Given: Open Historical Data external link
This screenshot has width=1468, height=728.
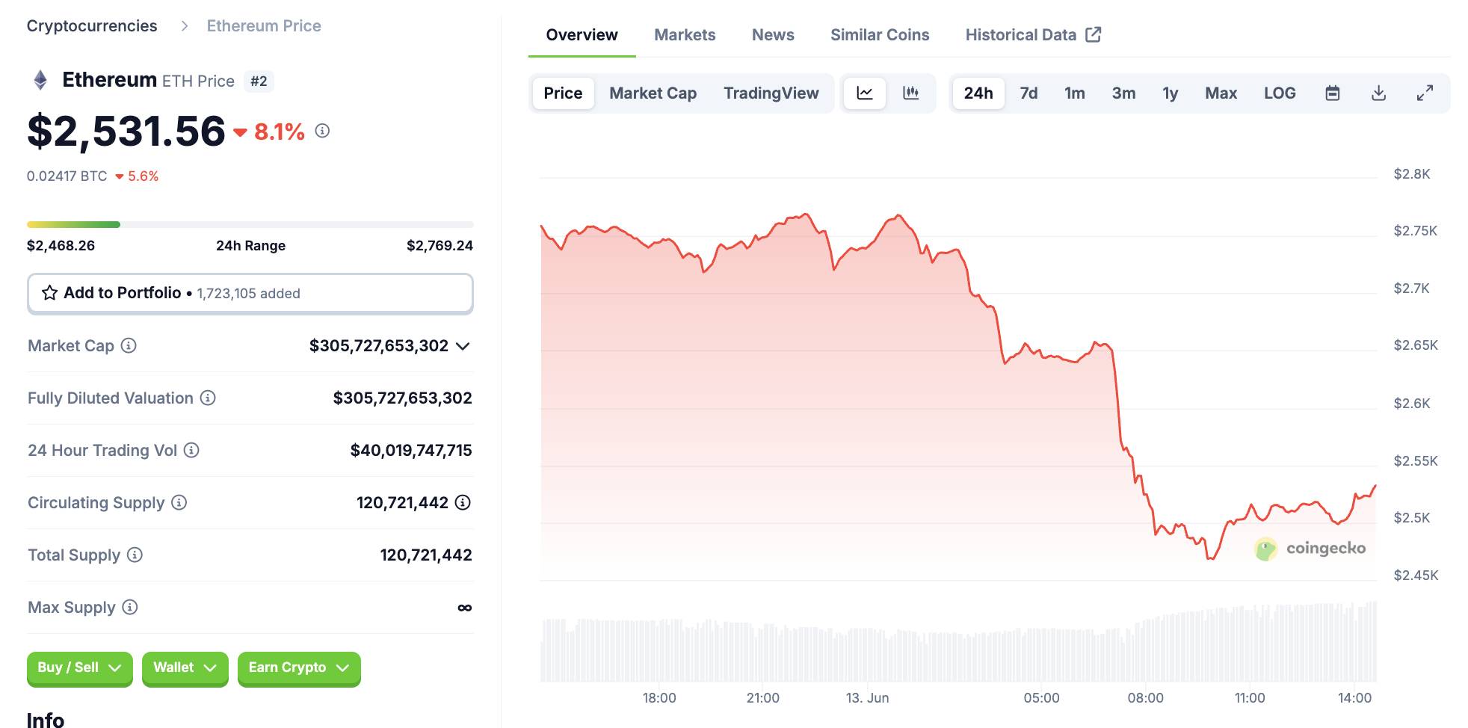Looking at the screenshot, I should 1032,35.
